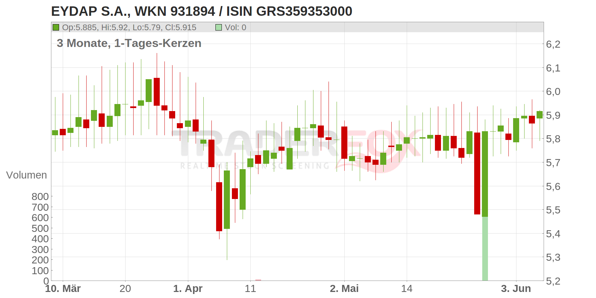
Task: Click the 100 volume axis label
Action: point(40,271)
